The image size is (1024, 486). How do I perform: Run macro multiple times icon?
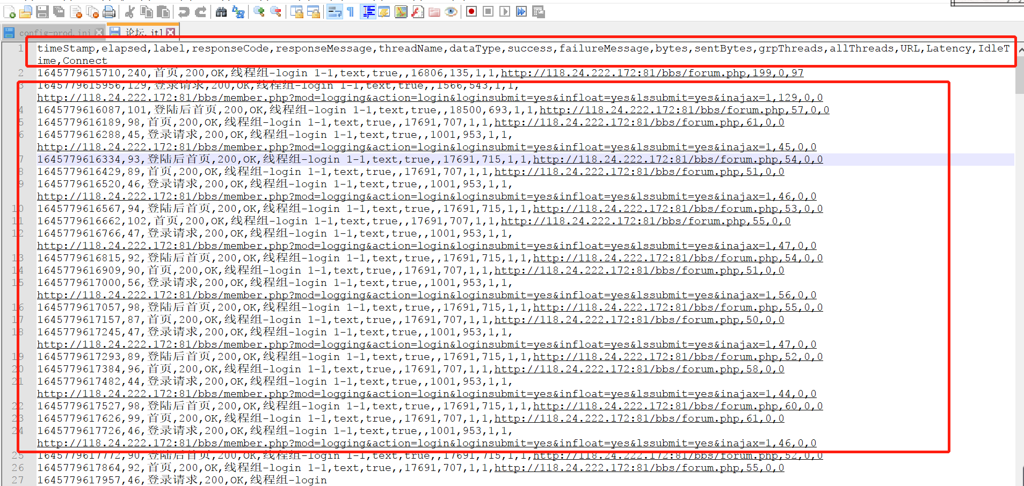521,12
